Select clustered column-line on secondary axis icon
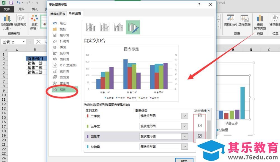280x162 pixels. [105, 27]
